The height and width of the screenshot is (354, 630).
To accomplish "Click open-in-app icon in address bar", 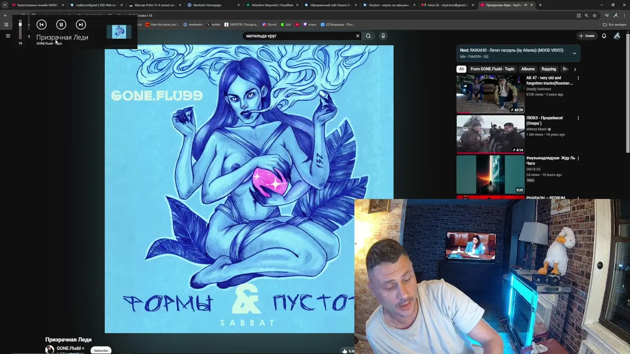I will pos(579,15).
